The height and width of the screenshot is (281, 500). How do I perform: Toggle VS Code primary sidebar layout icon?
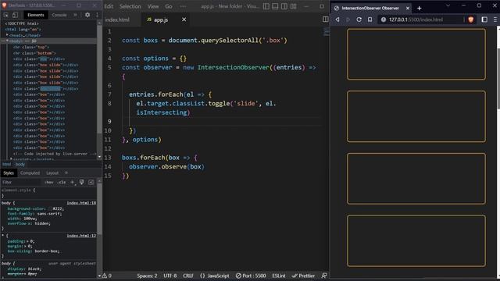coord(266,6)
